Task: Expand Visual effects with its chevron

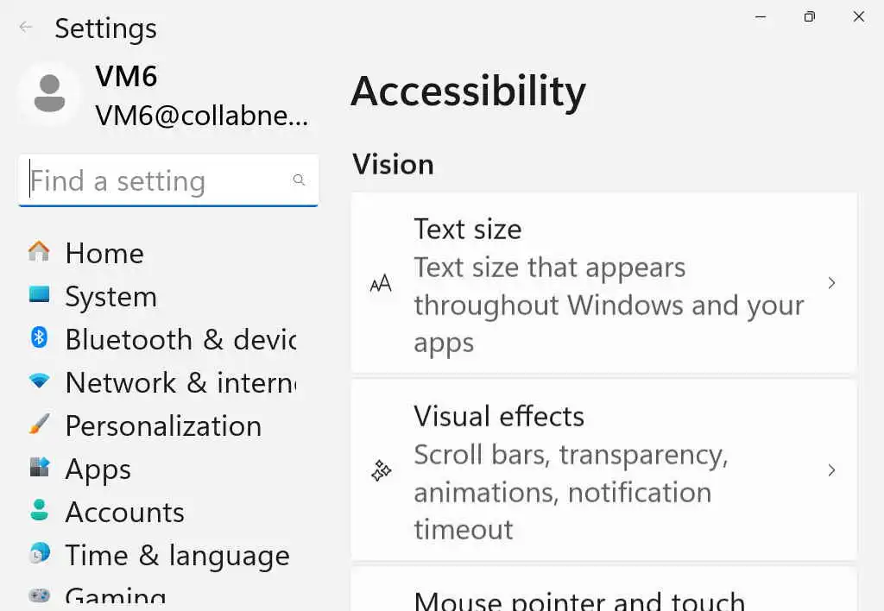Action: [831, 470]
